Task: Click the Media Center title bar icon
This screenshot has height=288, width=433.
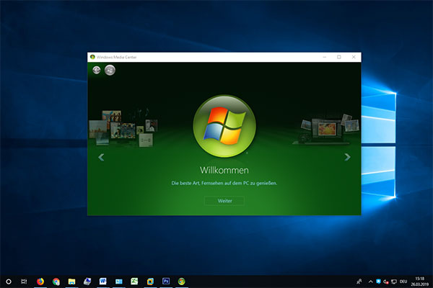Action: [x=92, y=57]
